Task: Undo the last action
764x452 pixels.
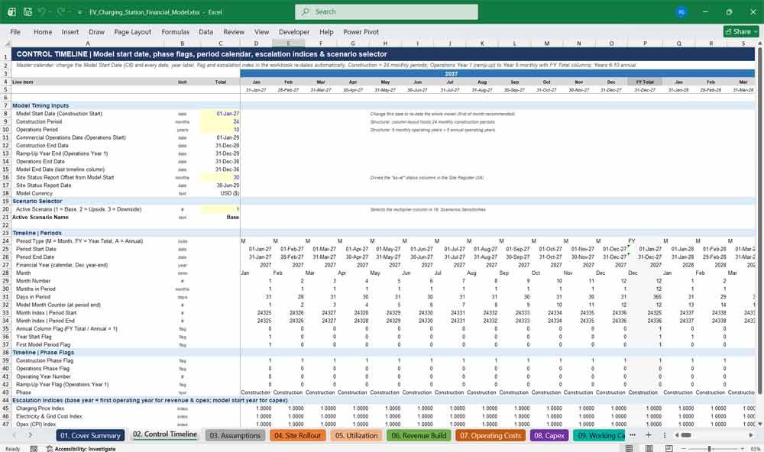Action: 42,11
